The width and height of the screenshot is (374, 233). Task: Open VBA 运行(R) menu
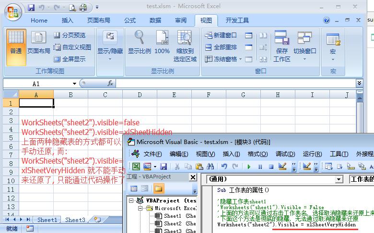click(x=313, y=154)
